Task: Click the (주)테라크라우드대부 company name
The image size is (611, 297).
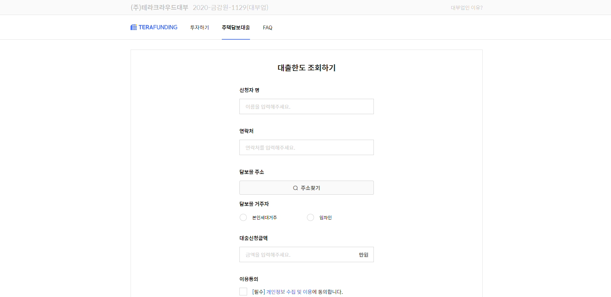Action: click(x=159, y=7)
